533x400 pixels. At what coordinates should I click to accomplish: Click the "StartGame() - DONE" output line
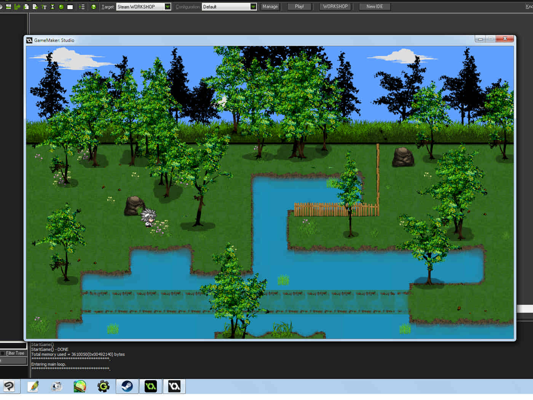(x=50, y=349)
